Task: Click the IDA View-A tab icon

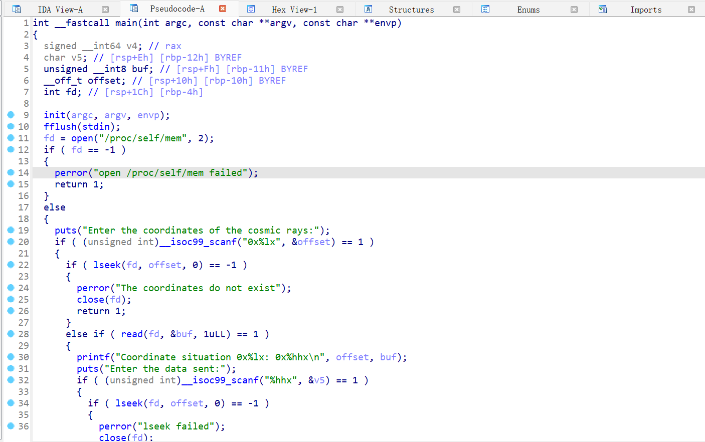Action: click(17, 9)
